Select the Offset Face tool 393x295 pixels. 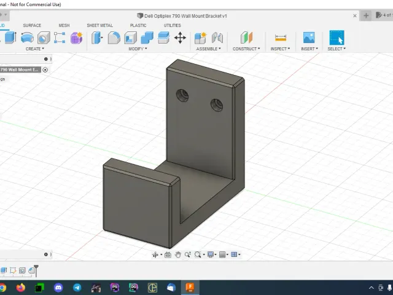coord(164,38)
